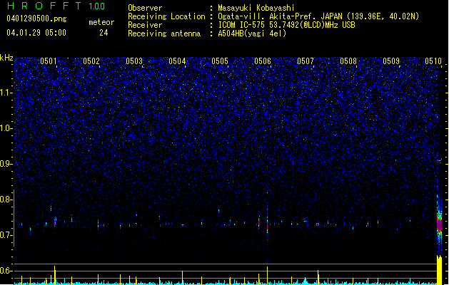Click the 0.8 kHz axis label
The image size is (449, 285).
(x=6, y=199)
